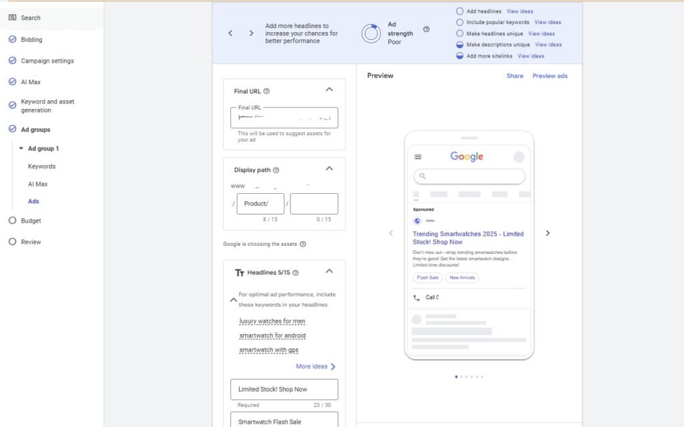Click the Limited Stock! Shop Now headline field
Viewport: 684px width, 427px height.
284,389
